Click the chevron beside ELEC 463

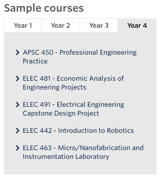point(18,148)
